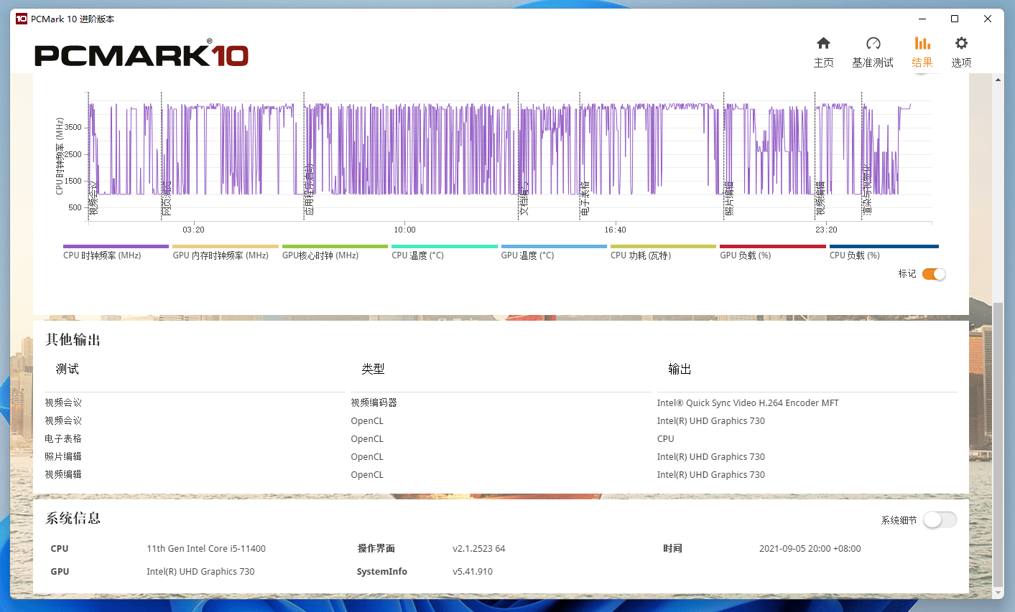Image resolution: width=1015 pixels, height=612 pixels.
Task: Click the 3500 y-axis value
Action: [73, 128]
